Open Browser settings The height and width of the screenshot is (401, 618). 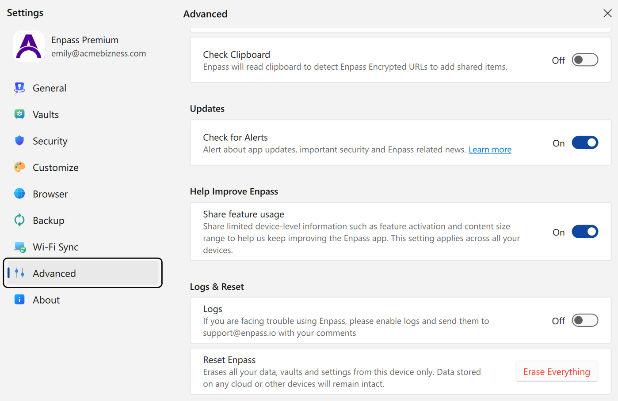pos(83,194)
